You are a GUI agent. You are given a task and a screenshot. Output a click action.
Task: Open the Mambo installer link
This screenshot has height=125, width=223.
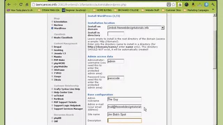57,57
